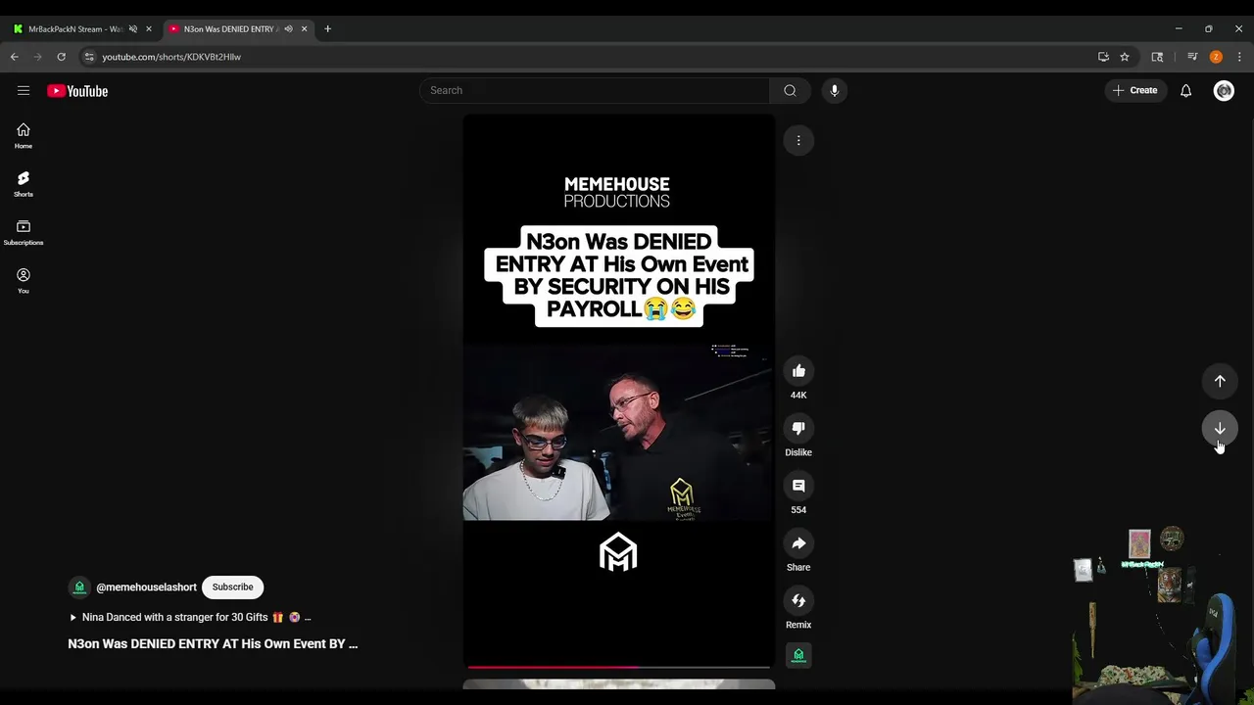The width and height of the screenshot is (1254, 705).
Task: Open the Chrome three-dot menu
Action: point(1239,57)
